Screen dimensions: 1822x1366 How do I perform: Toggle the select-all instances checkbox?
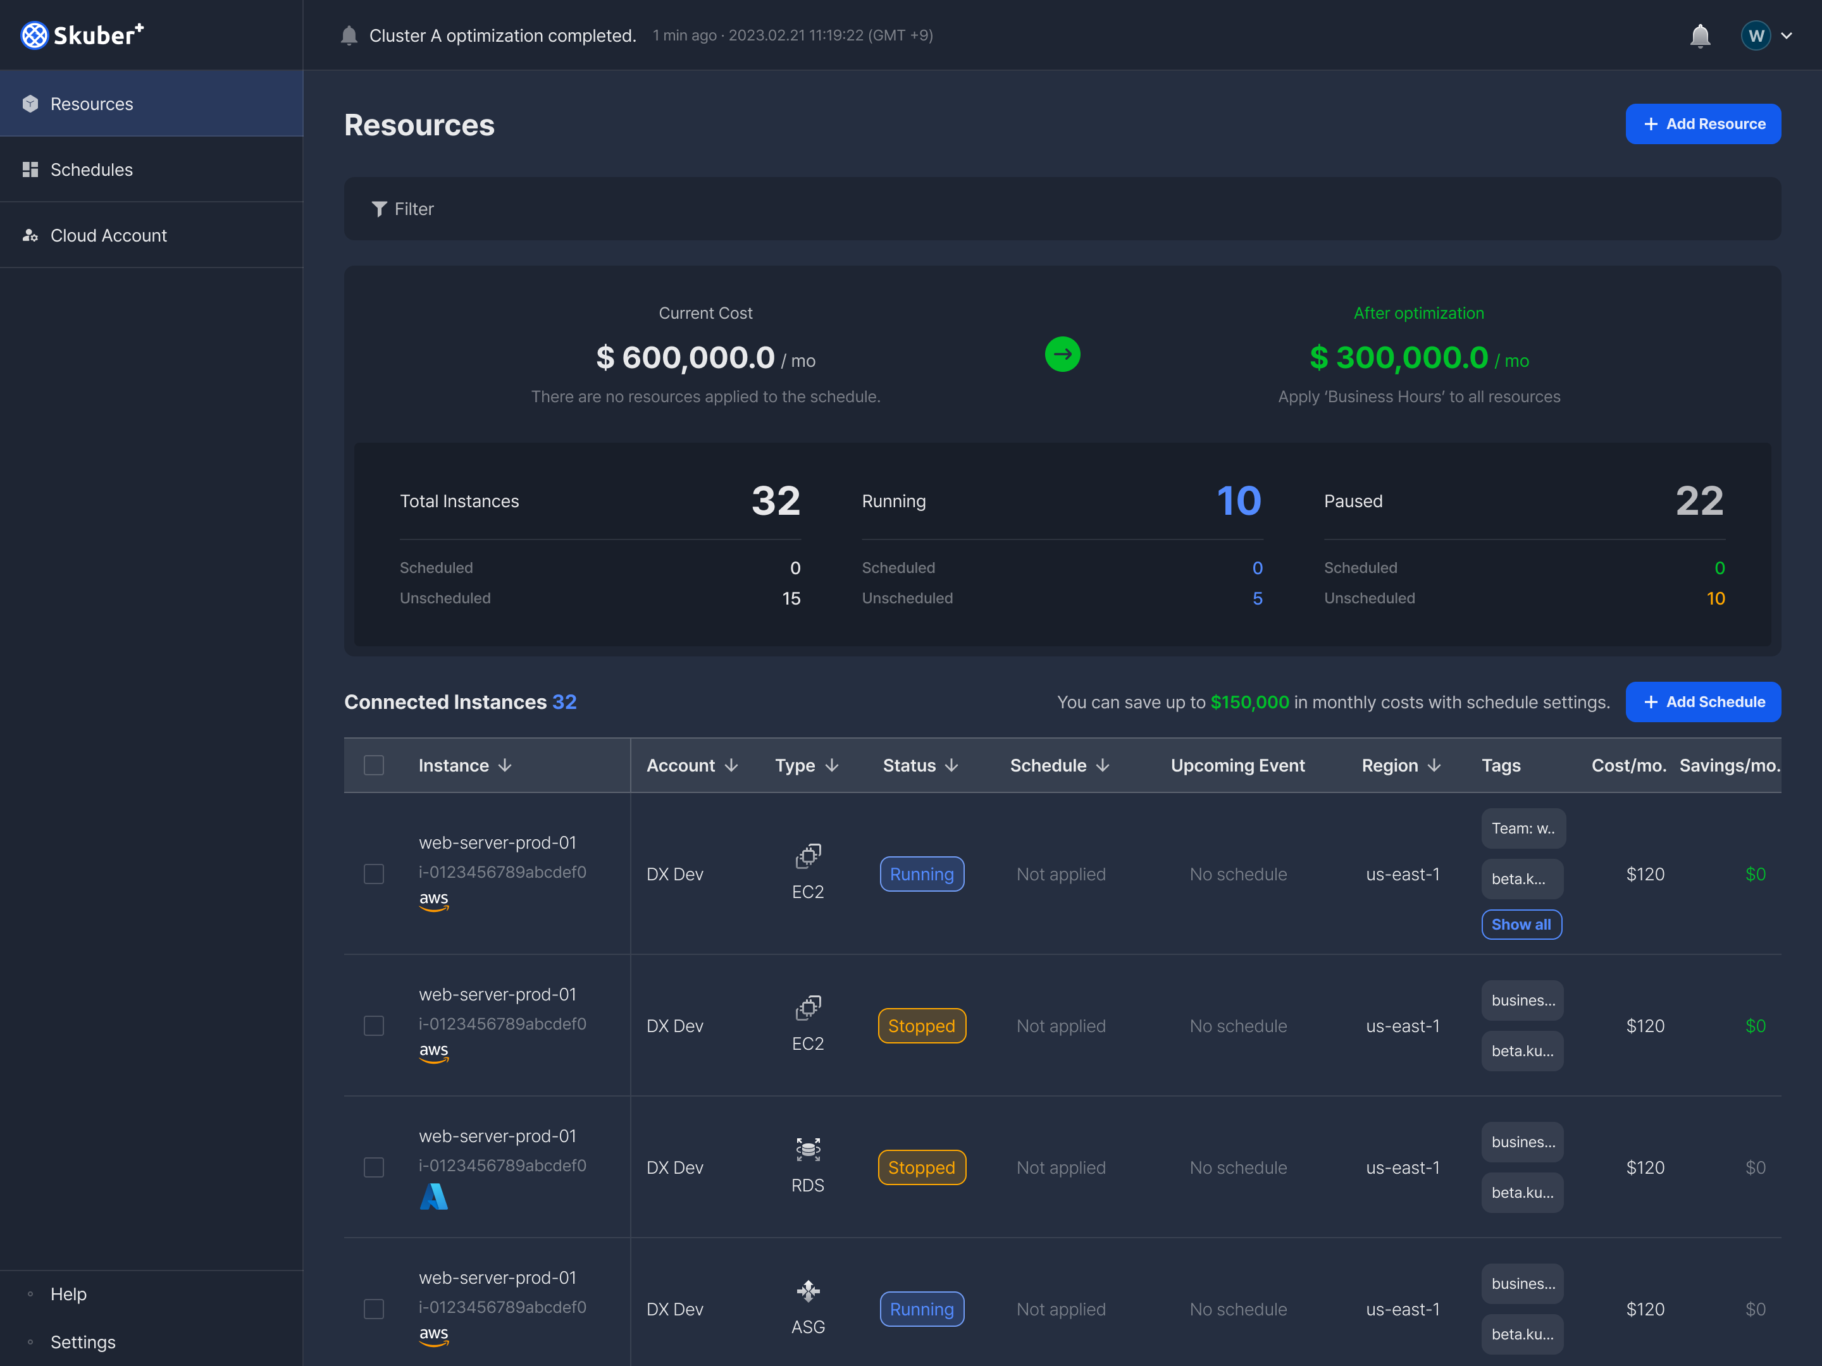(x=374, y=766)
